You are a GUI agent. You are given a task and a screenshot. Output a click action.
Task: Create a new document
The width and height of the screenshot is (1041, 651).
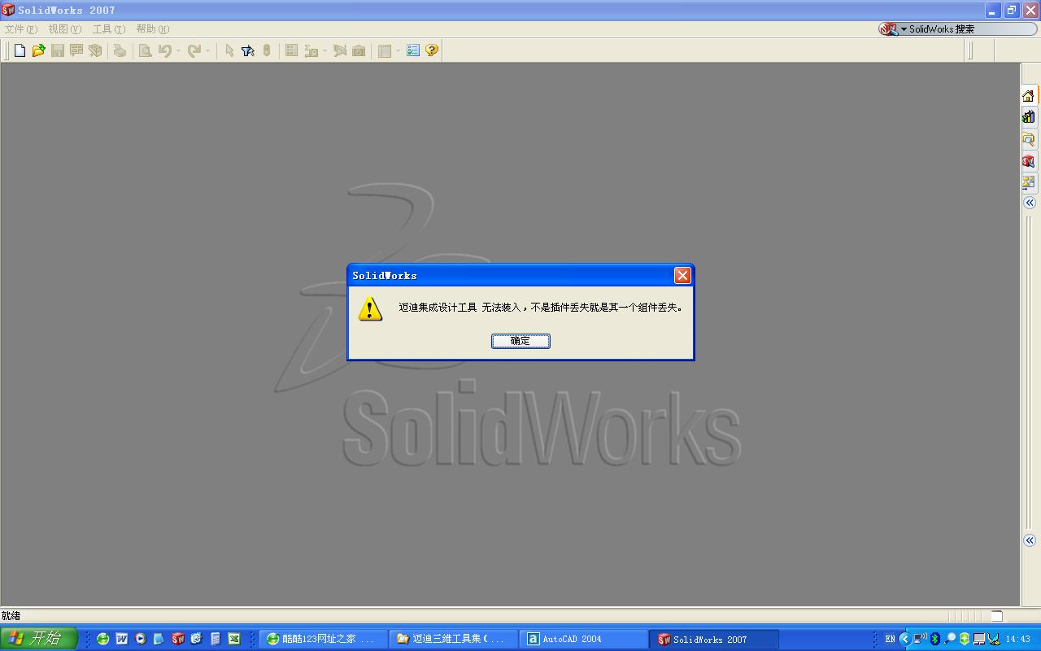(20, 50)
